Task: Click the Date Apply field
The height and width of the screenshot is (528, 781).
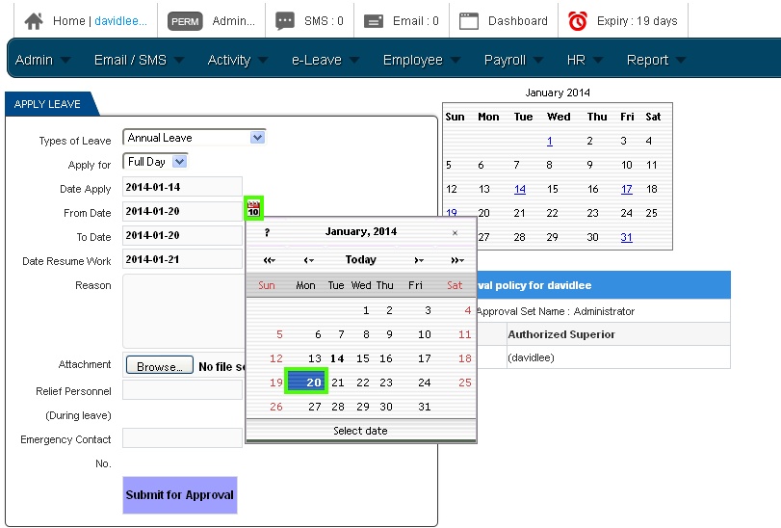Action: tap(182, 187)
